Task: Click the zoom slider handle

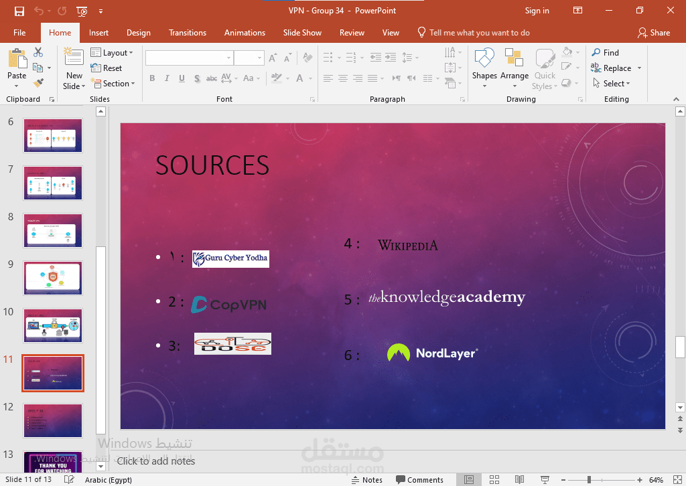Action: coord(590,480)
